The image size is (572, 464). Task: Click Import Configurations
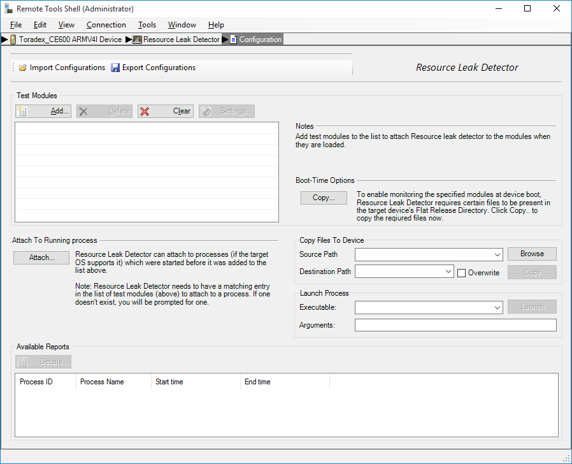pos(62,68)
